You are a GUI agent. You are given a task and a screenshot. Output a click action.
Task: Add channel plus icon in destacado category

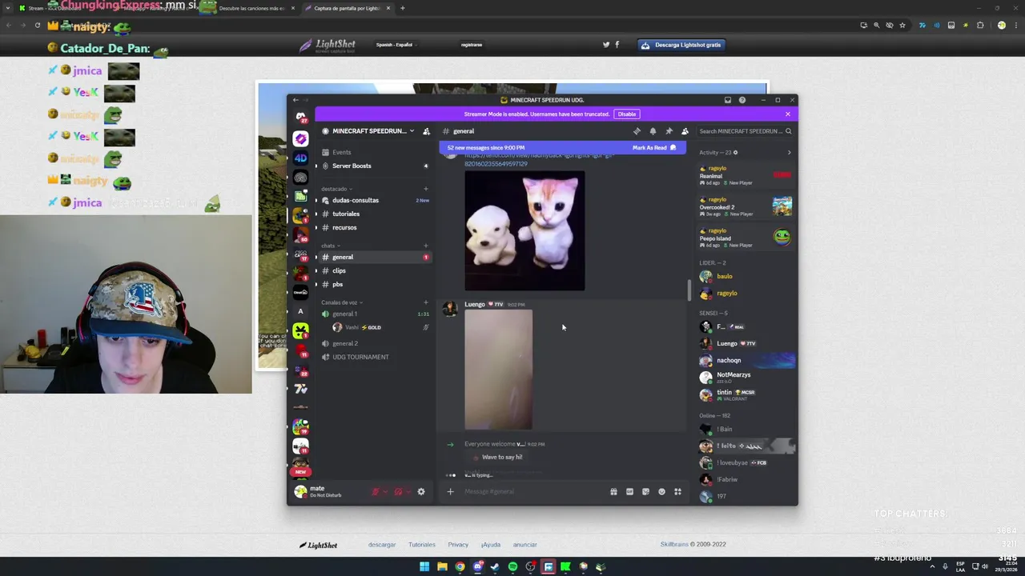coord(425,189)
